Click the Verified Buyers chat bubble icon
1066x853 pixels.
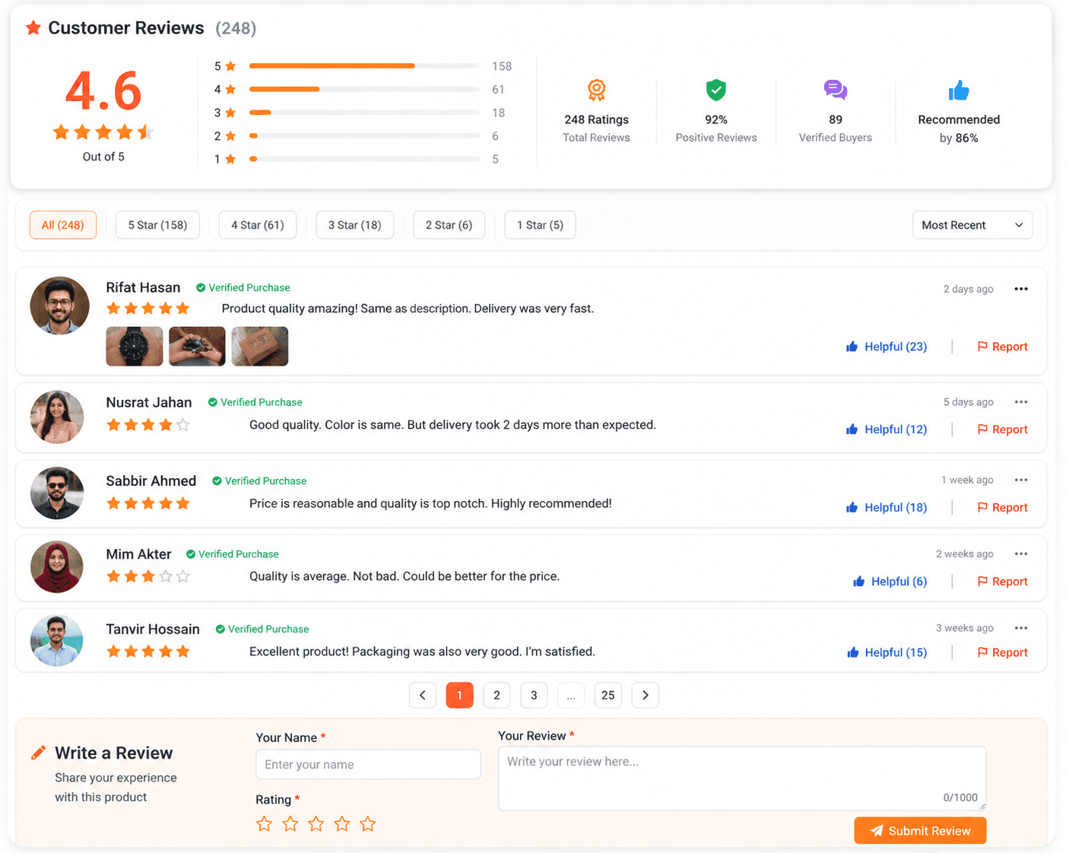835,90
